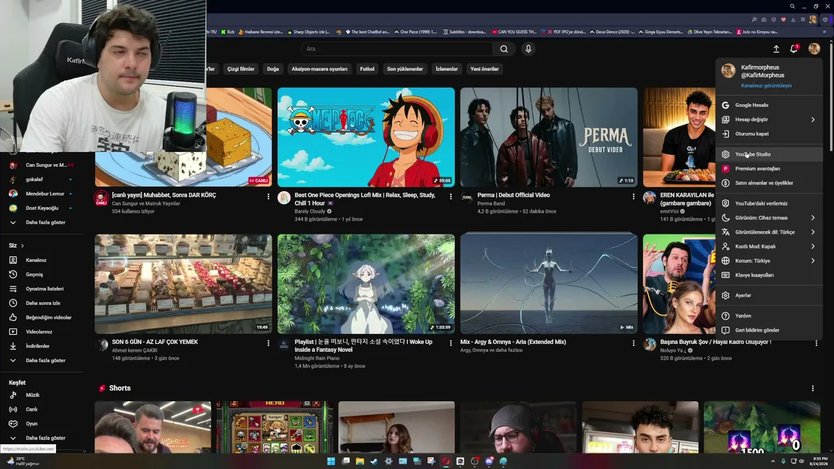
Task: Open options for Mix - Argy & Omnya
Action: [x=633, y=343]
